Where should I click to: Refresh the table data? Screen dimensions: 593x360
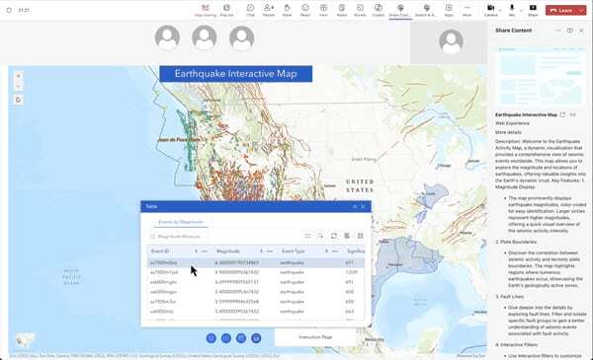click(334, 236)
